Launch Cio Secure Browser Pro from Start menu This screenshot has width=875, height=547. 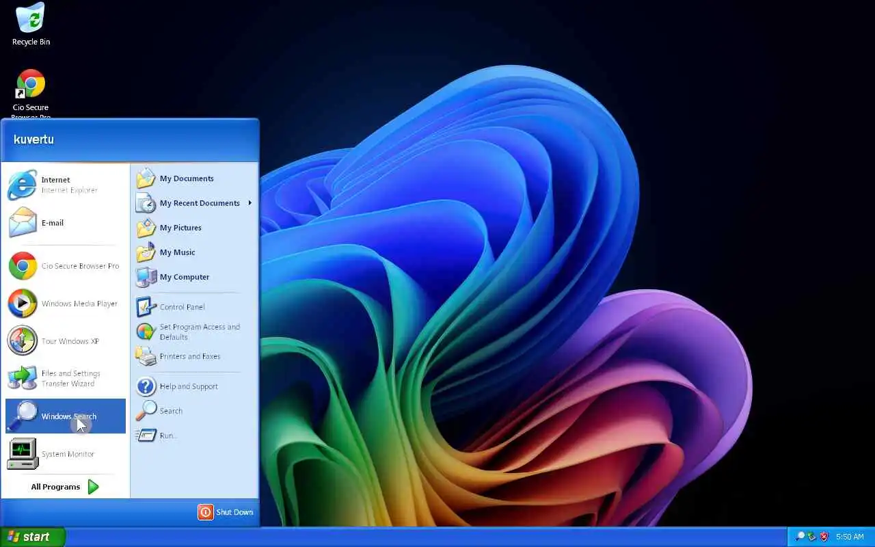click(x=66, y=266)
